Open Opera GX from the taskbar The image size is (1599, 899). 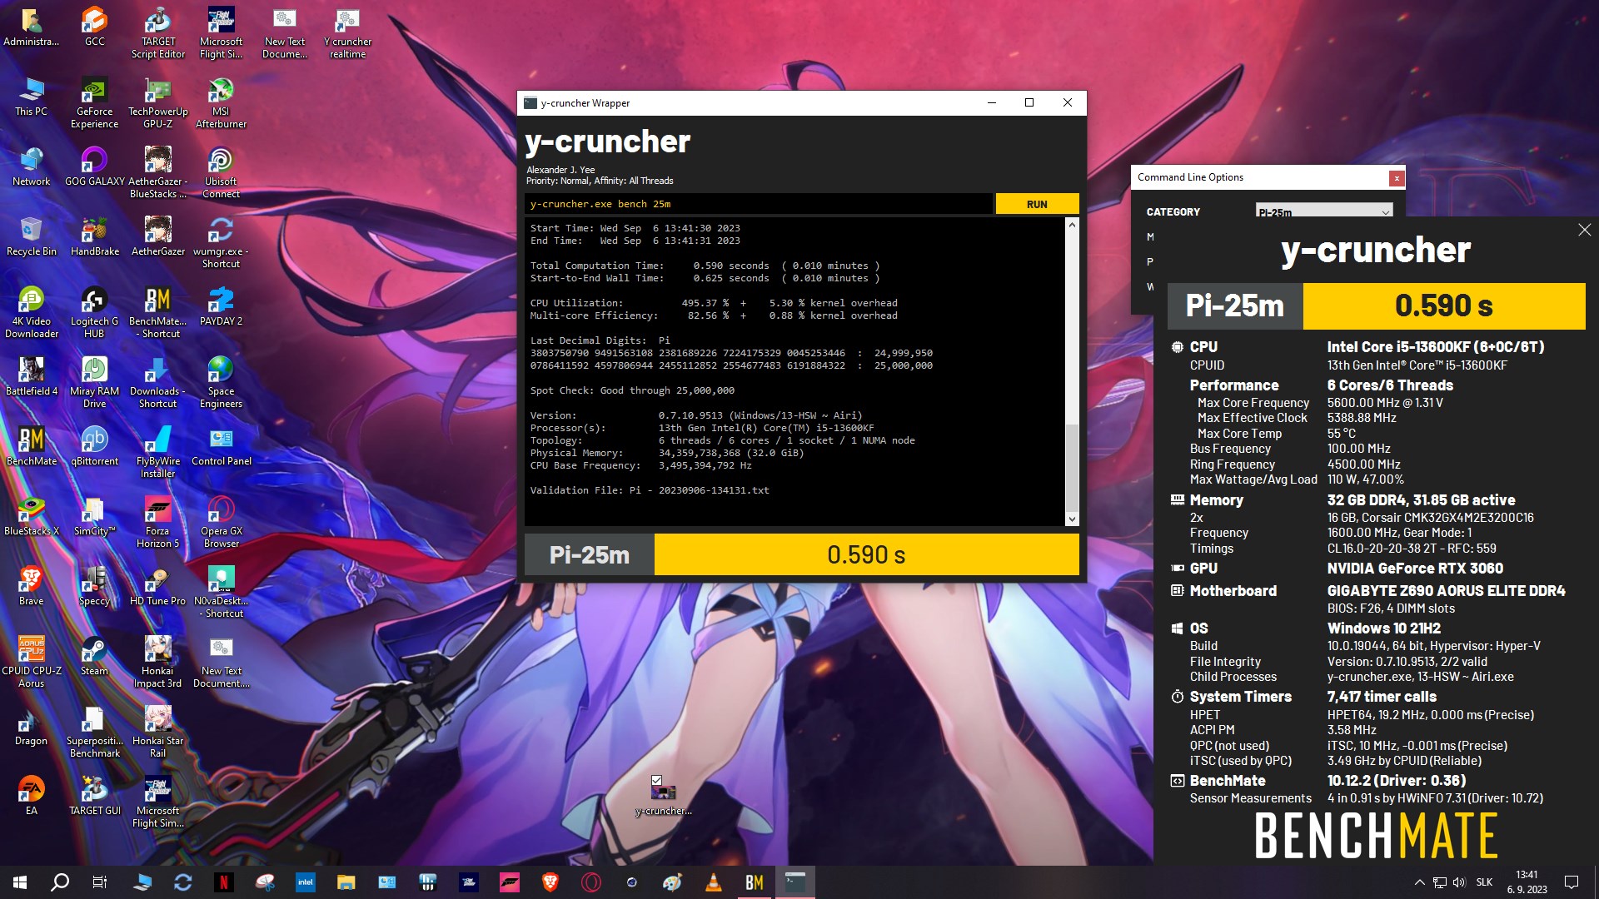pos(591,882)
